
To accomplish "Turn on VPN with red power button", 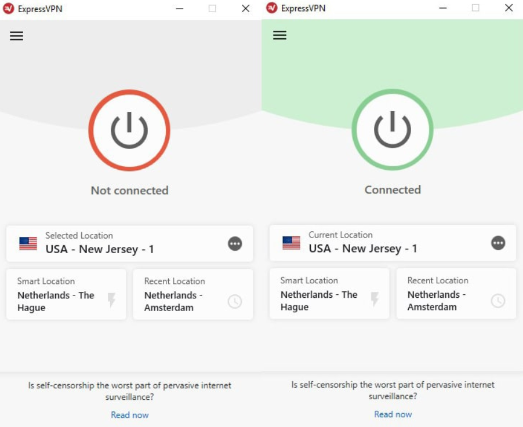I will 129,130.
